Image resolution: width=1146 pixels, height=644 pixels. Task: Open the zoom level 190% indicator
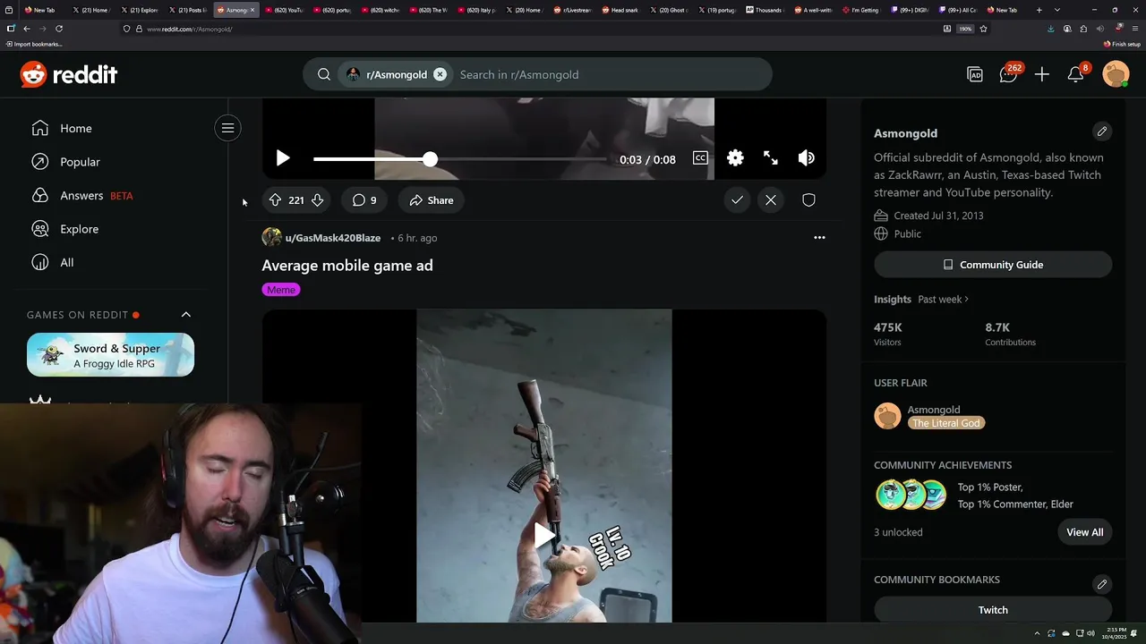coord(965,29)
